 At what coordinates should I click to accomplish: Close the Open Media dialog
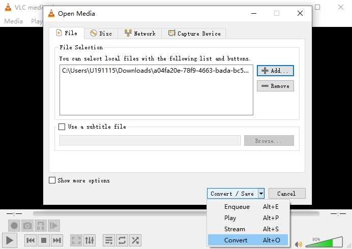(300, 13)
